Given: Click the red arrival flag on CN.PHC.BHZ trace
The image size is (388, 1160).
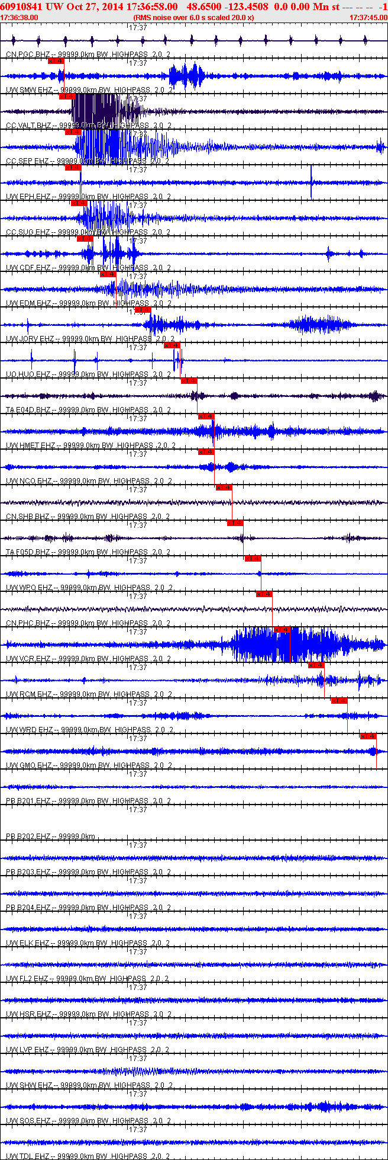Looking at the screenshot, I should [264, 594].
